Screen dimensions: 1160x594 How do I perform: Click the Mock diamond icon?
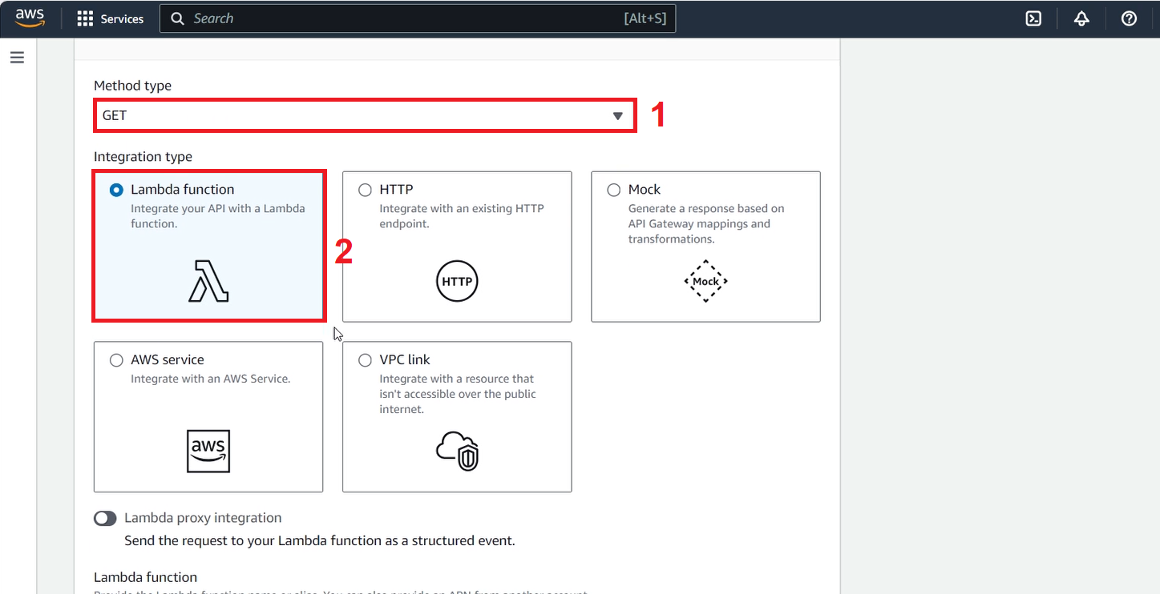tap(705, 281)
